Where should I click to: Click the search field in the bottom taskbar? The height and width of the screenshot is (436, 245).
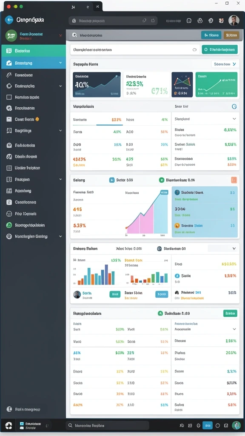tap(108, 425)
